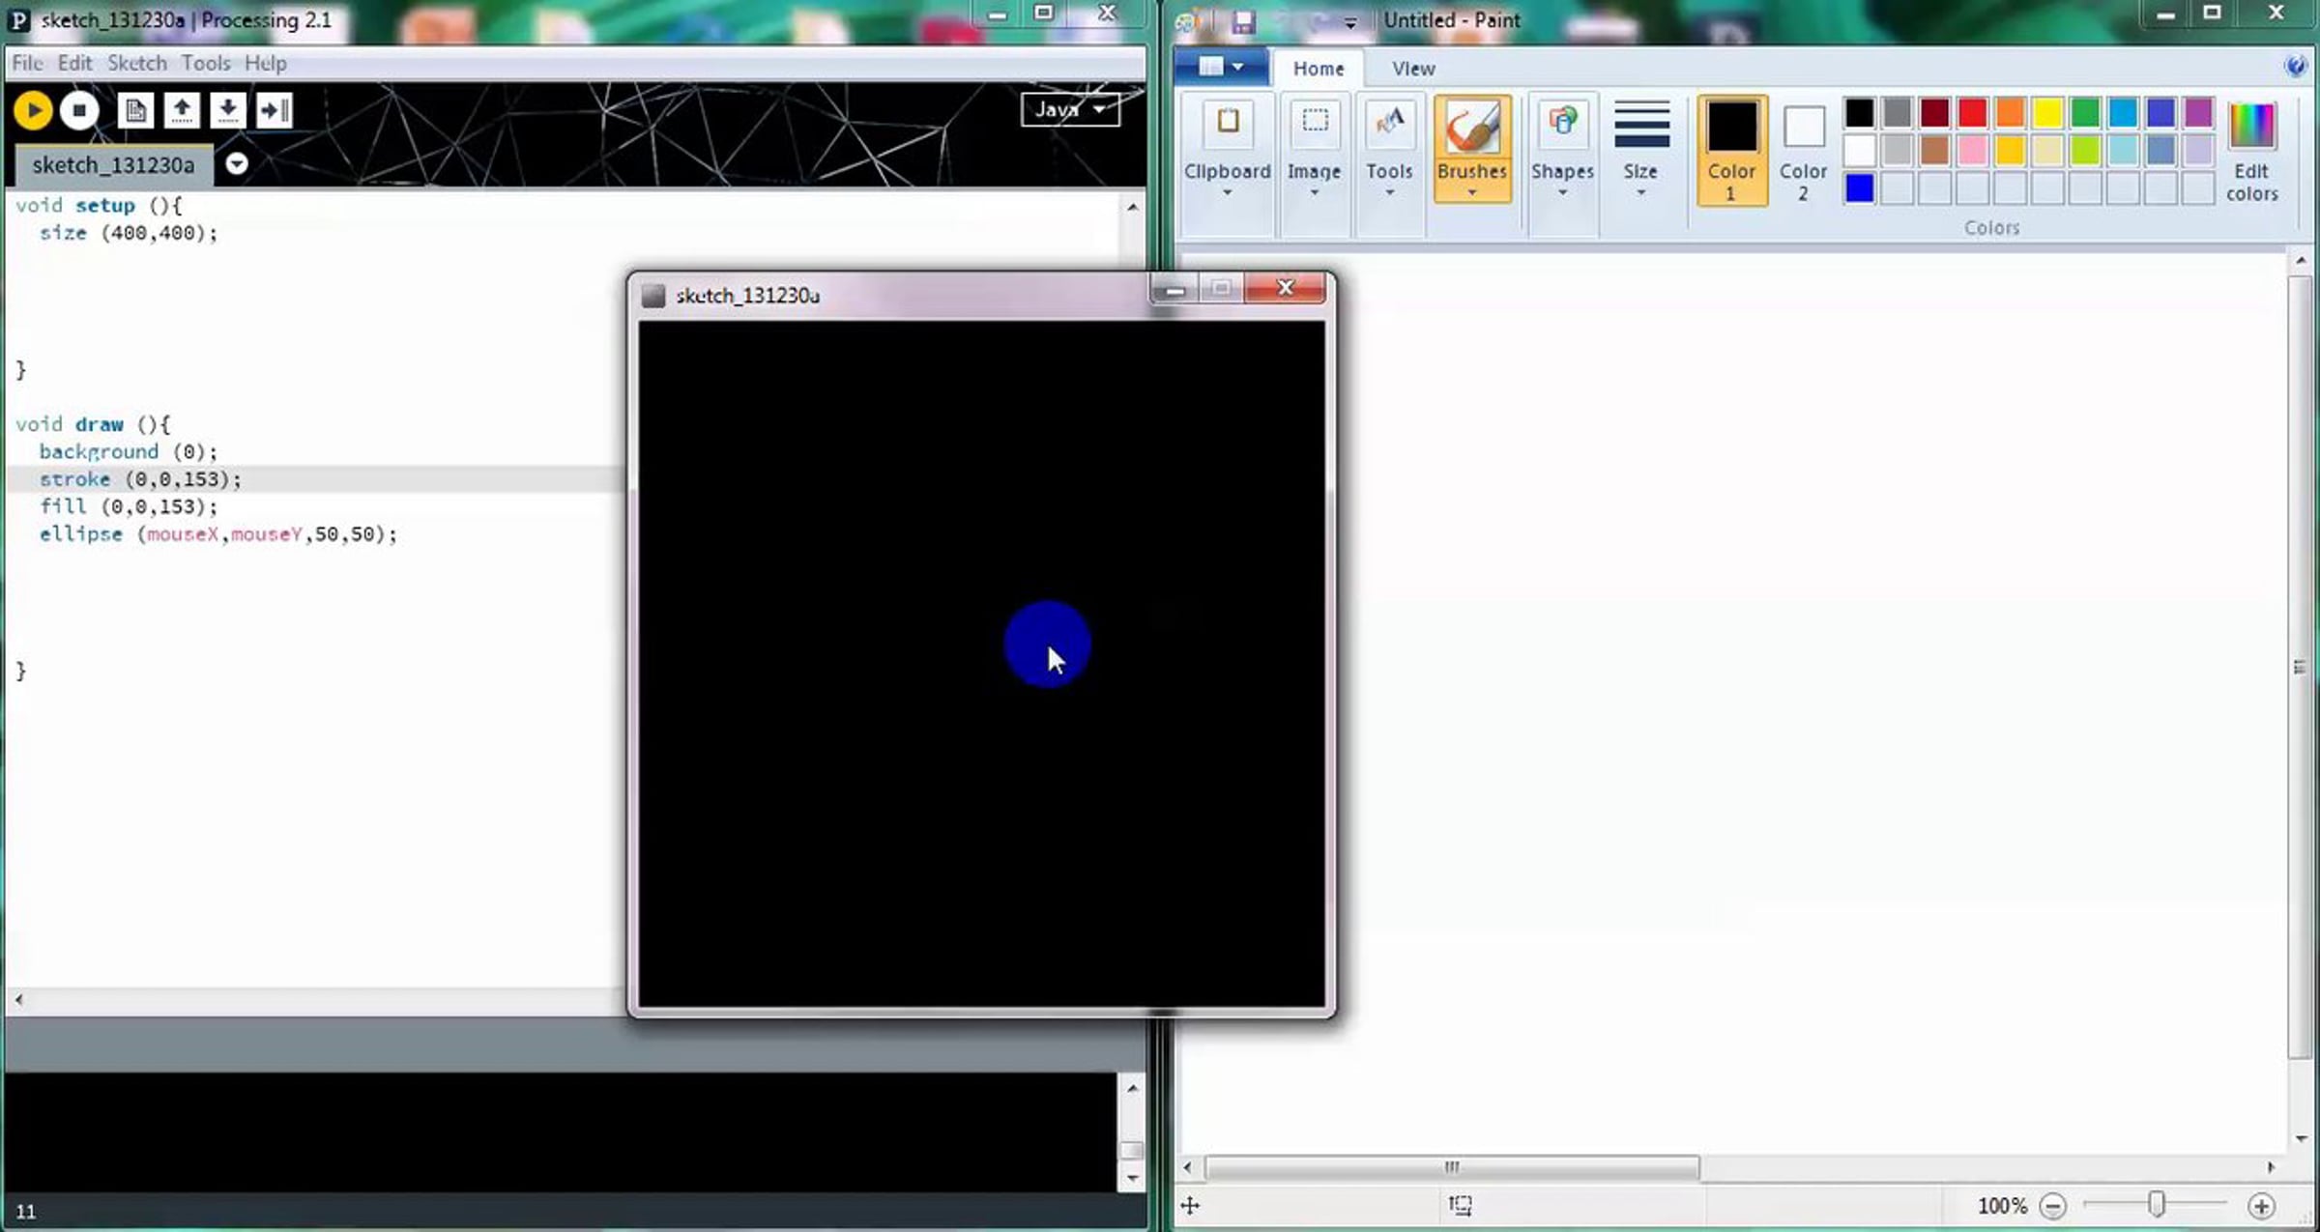Click the Save sketch icon
The width and height of the screenshot is (2320, 1232).
pos(227,110)
